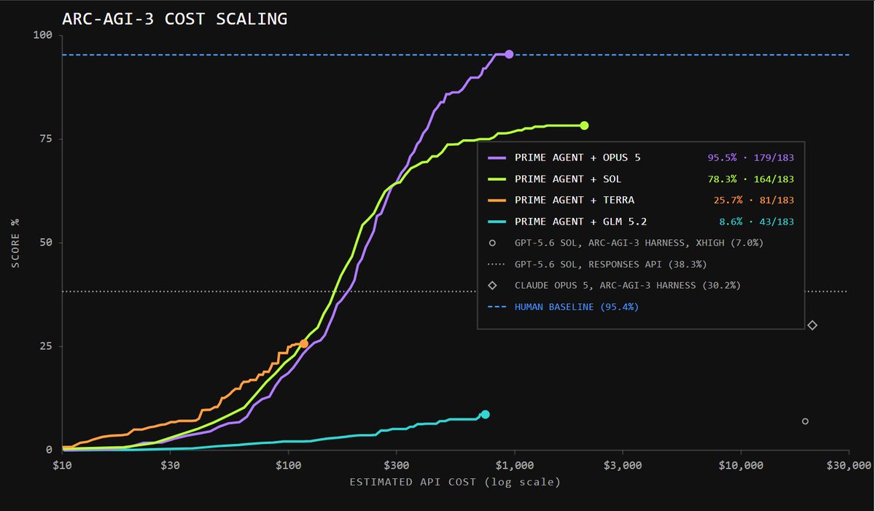The height and width of the screenshot is (511, 875).
Task: Click 'CLAUDE OPUS 5, ARC-AGI-3 HARNESS (30.2%)' entry
Action: pos(627,285)
